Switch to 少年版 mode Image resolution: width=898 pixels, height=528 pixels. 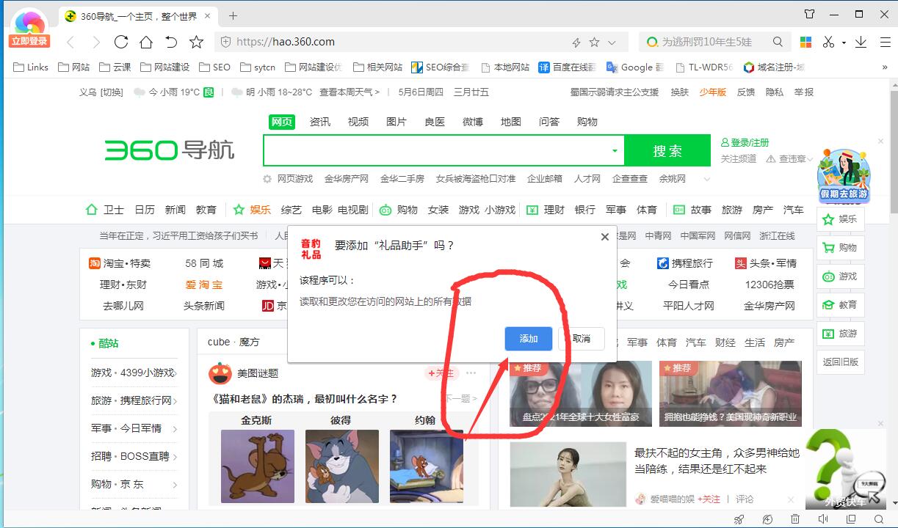[712, 92]
